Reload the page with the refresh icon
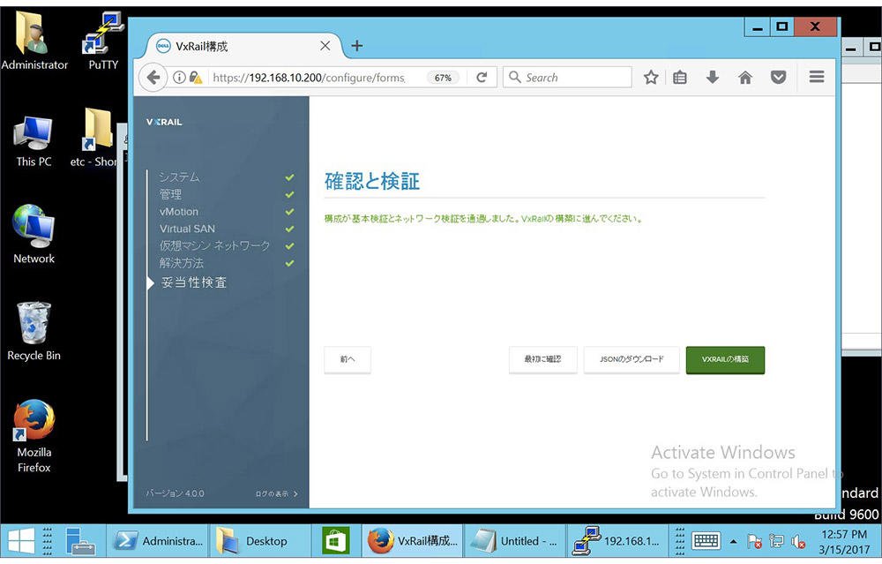This screenshot has width=882, height=564. (482, 77)
